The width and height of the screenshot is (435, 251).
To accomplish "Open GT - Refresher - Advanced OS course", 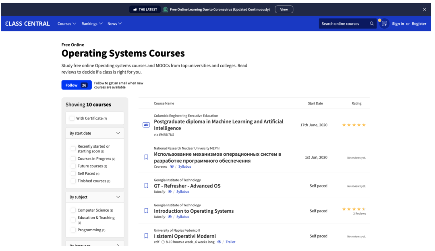I will [187, 186].
